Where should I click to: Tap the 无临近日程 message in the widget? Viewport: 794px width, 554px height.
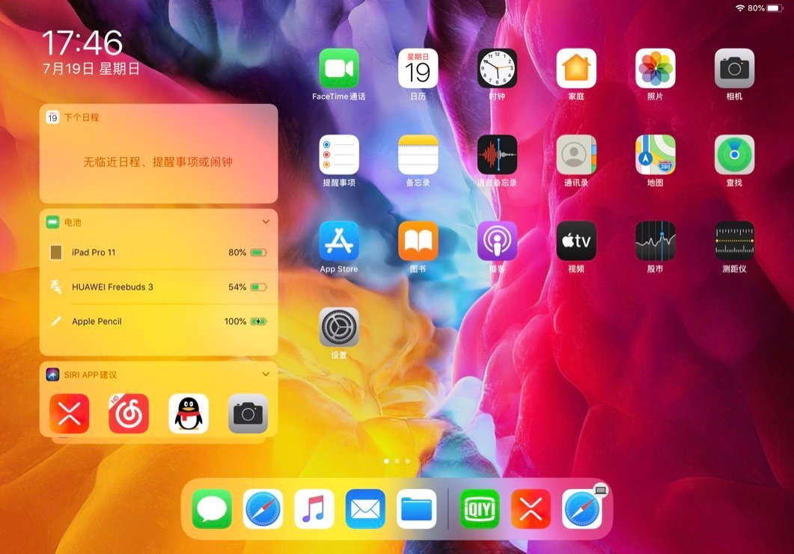(158, 162)
